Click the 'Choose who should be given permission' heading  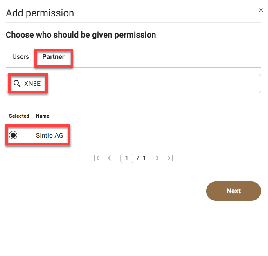tap(81, 35)
